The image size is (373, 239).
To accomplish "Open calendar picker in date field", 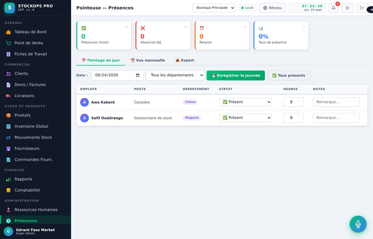I will pyautogui.click(x=138, y=75).
